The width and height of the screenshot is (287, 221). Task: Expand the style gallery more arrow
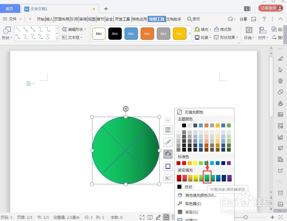[x=190, y=34]
